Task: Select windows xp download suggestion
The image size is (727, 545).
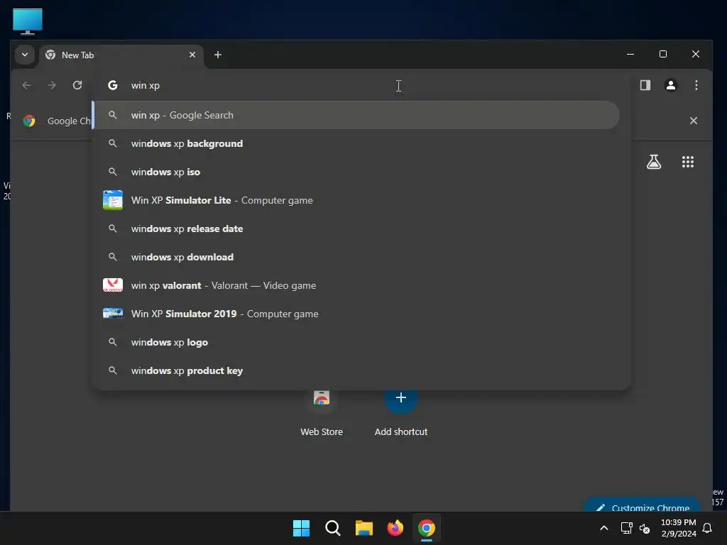Action: (x=356, y=257)
